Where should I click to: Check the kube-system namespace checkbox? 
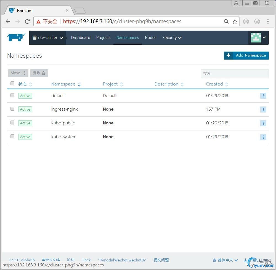point(12,136)
